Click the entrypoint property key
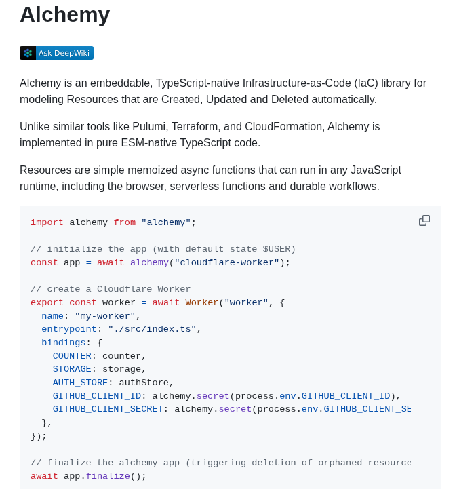Viewport: 457px width, 489px height. [x=69, y=329]
